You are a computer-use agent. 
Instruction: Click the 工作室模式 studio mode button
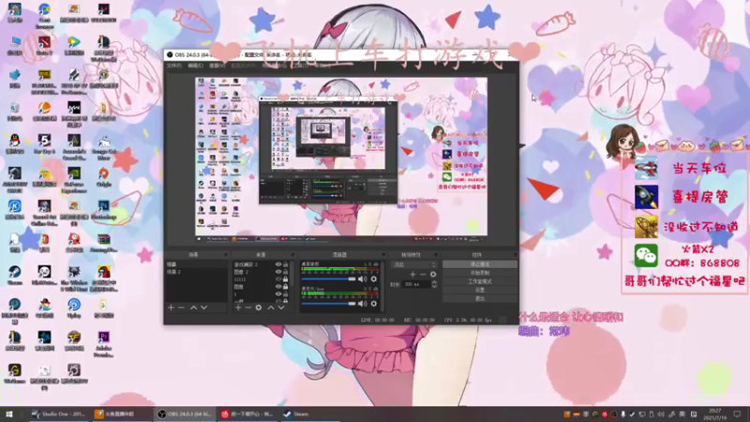coord(480,281)
